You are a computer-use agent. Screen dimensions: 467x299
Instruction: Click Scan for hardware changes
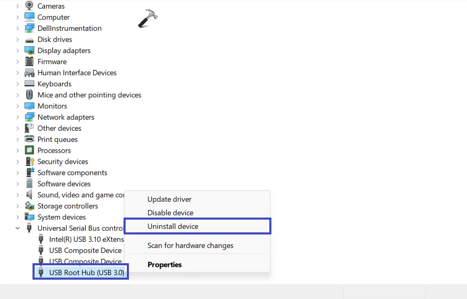(190, 245)
